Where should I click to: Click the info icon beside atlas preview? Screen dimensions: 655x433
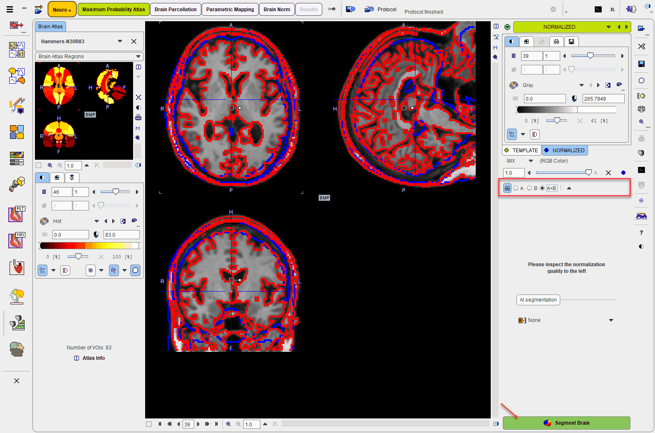[138, 67]
